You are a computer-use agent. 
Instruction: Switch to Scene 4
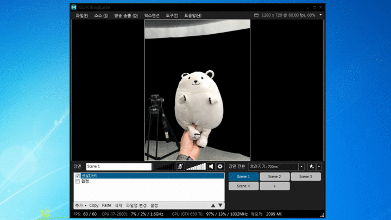tap(243, 186)
